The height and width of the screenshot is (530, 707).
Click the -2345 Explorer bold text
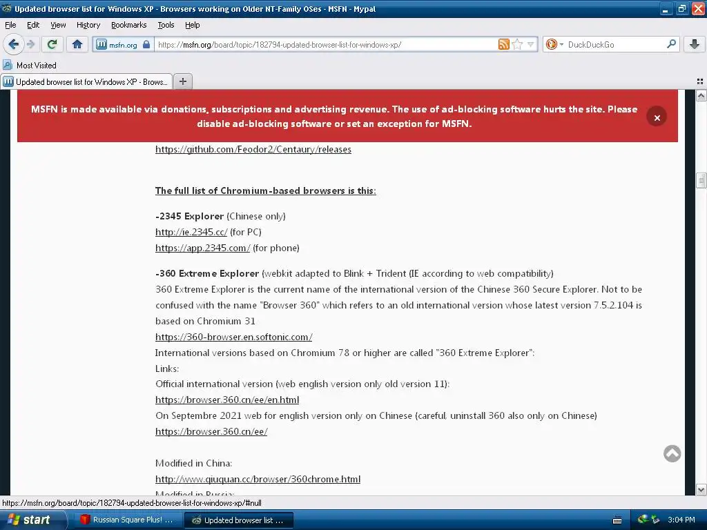coord(189,216)
